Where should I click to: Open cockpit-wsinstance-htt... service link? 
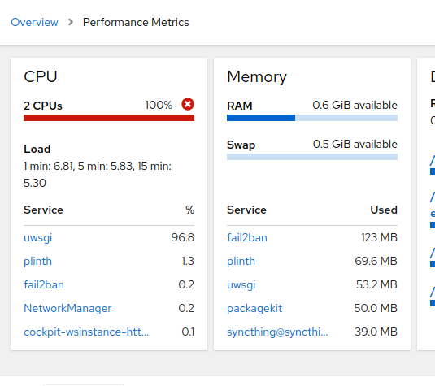tap(86, 332)
